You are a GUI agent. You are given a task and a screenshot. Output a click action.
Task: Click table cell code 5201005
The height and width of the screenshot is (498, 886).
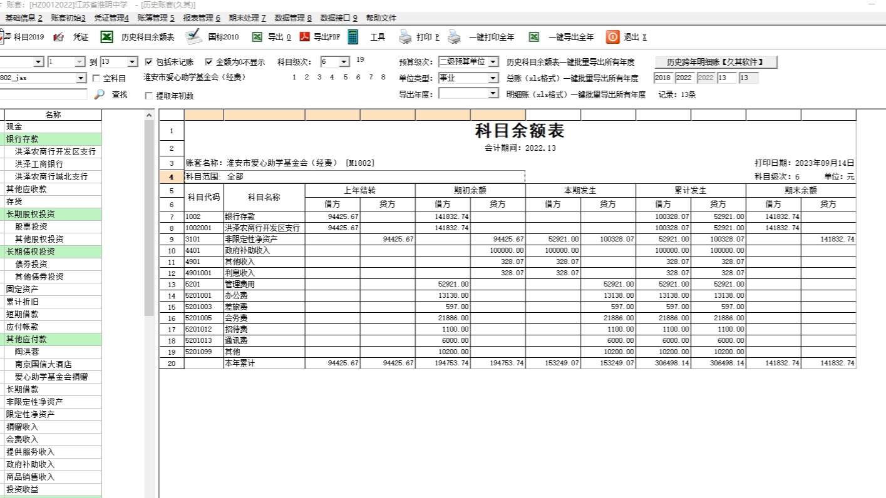(203, 318)
